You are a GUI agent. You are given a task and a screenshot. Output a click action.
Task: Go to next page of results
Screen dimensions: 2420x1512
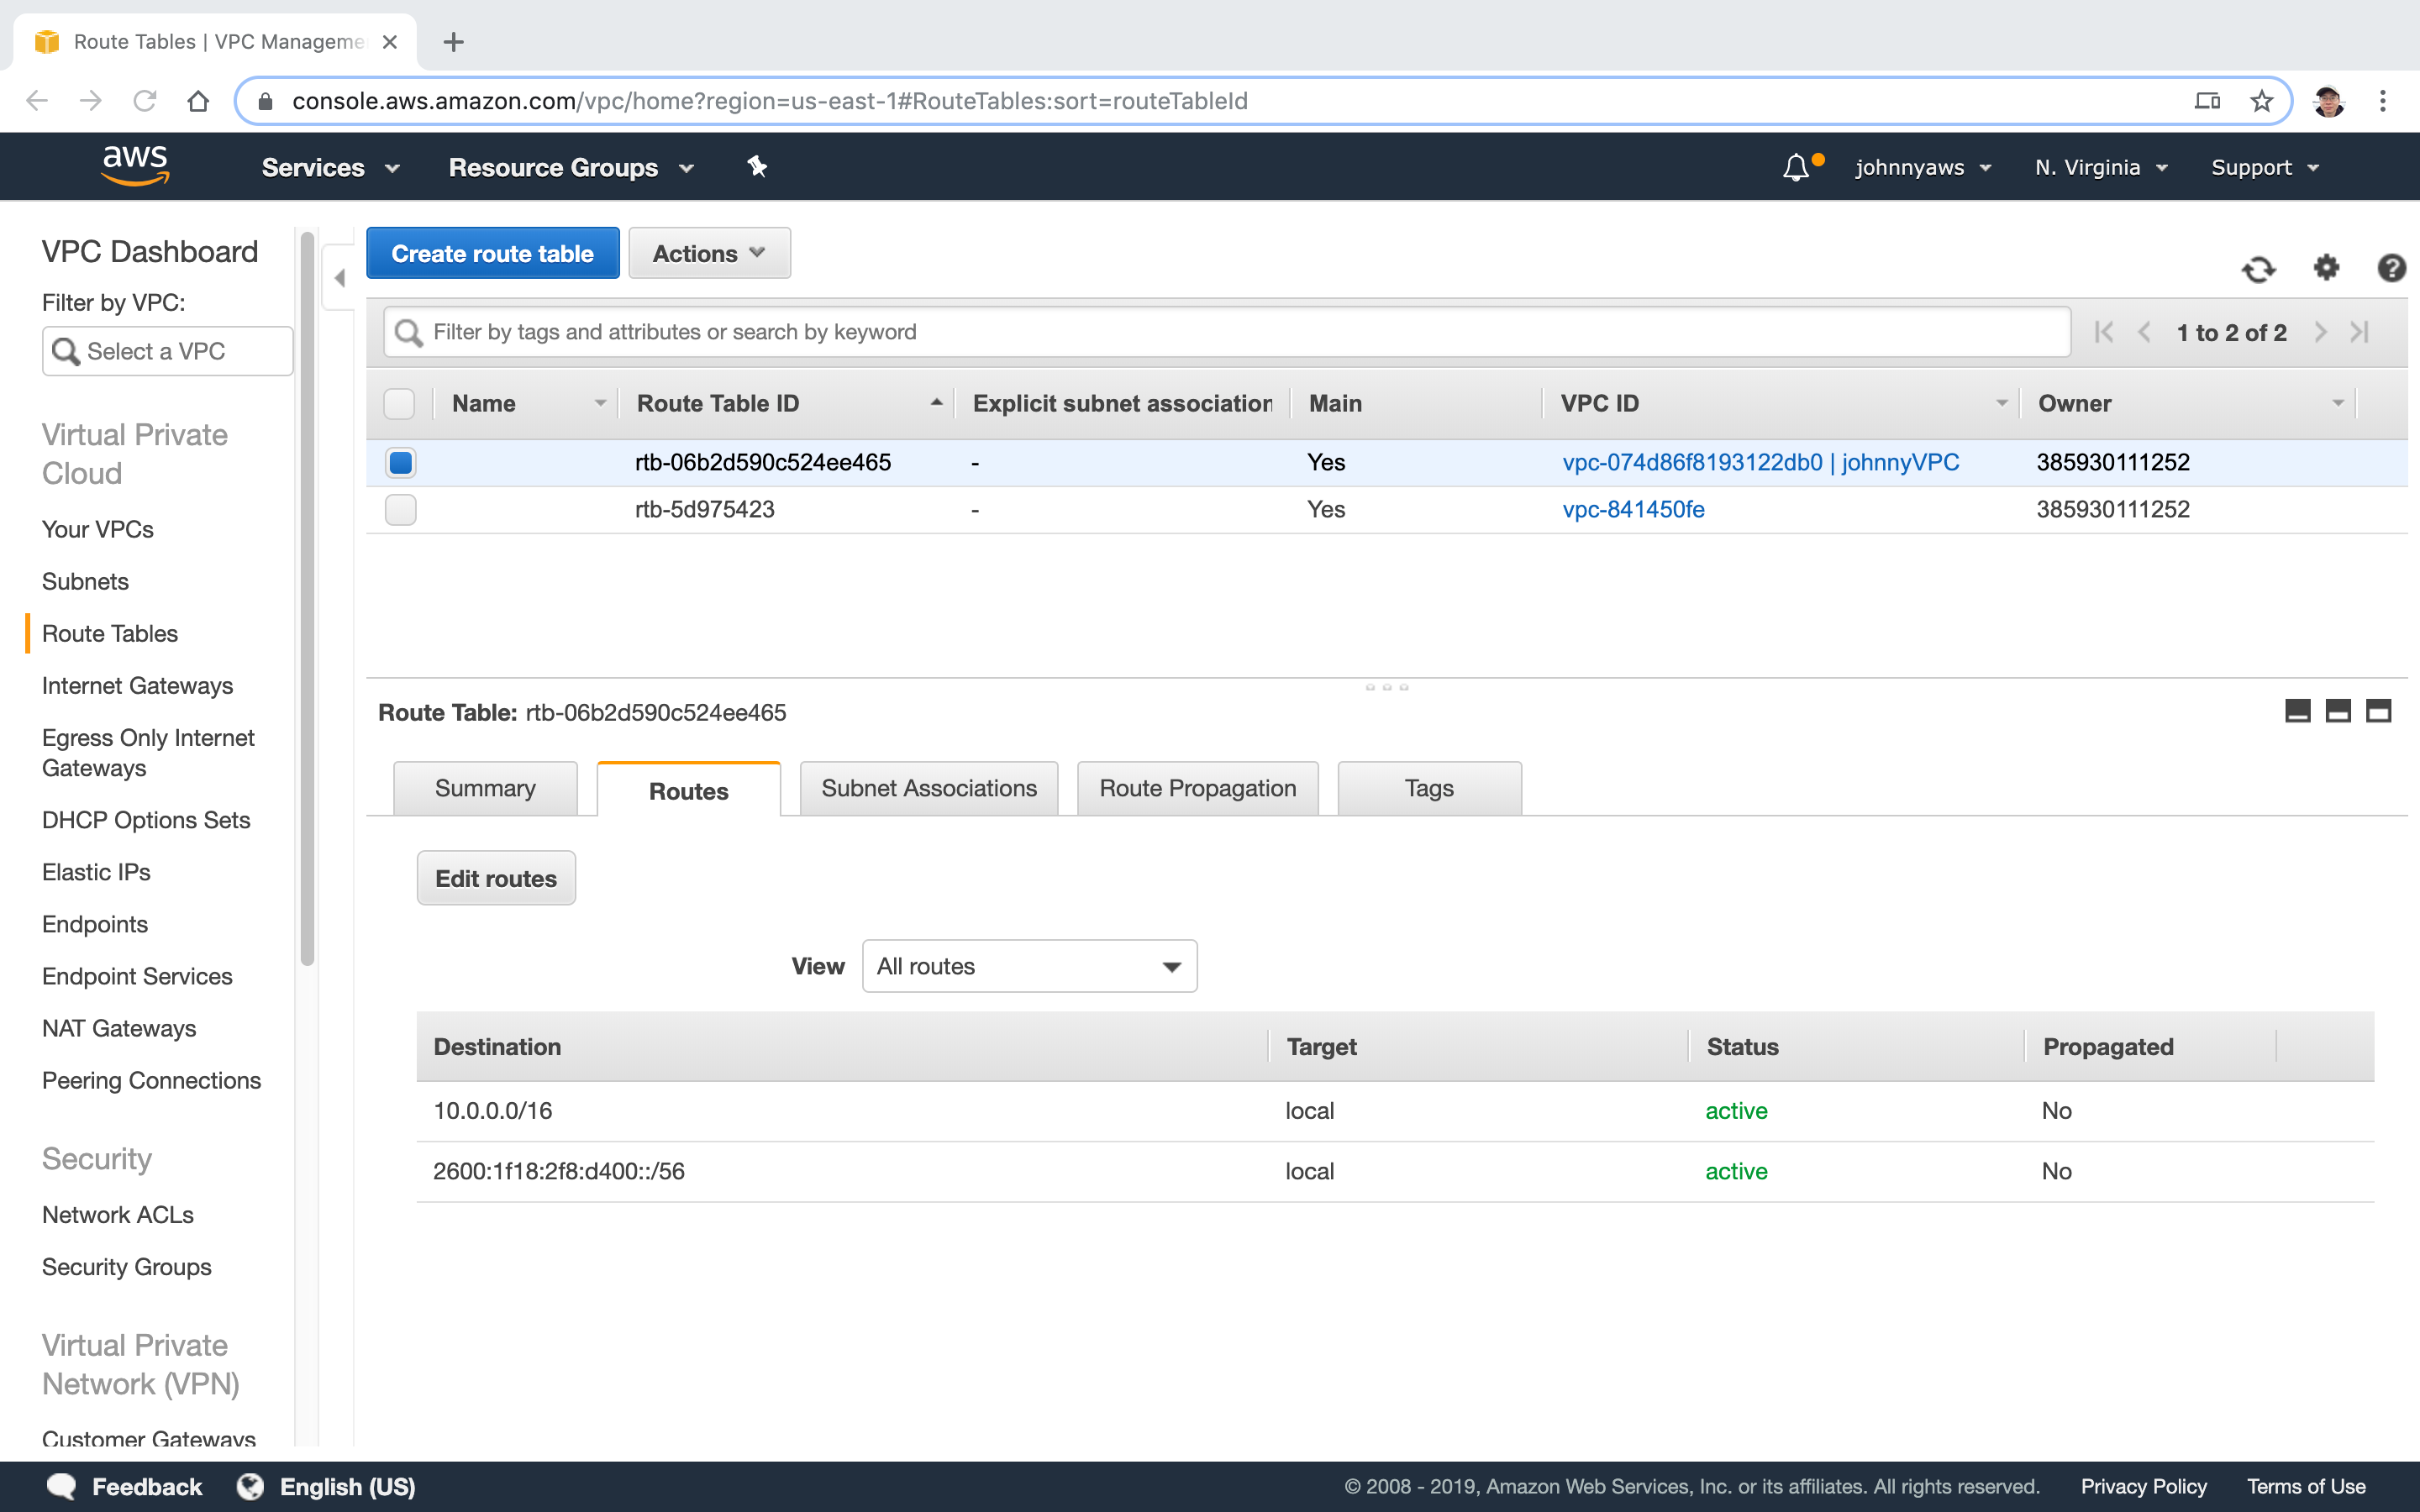(x=2320, y=332)
